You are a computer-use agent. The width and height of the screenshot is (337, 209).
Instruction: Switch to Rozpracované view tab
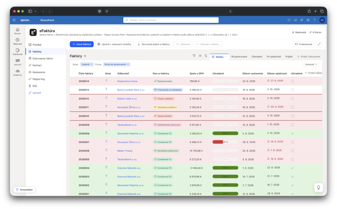(x=239, y=57)
